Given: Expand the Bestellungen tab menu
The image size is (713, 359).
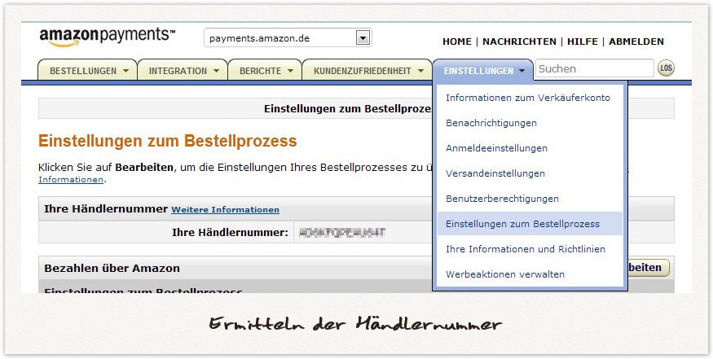Looking at the screenshot, I should tap(89, 71).
